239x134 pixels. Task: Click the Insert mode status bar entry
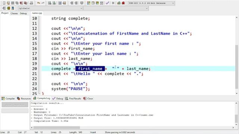click(93, 133)
